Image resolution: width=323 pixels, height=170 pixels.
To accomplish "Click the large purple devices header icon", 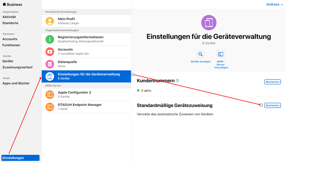I will pos(209,23).
